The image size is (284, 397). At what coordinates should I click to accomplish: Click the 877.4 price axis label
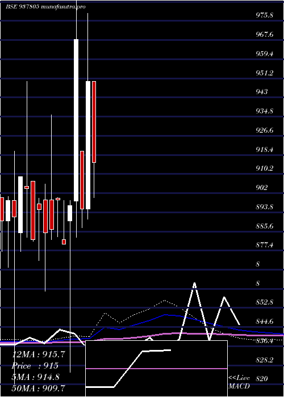coord(265,245)
